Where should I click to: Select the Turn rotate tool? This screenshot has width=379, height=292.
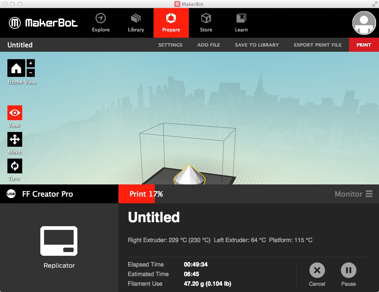(15, 166)
